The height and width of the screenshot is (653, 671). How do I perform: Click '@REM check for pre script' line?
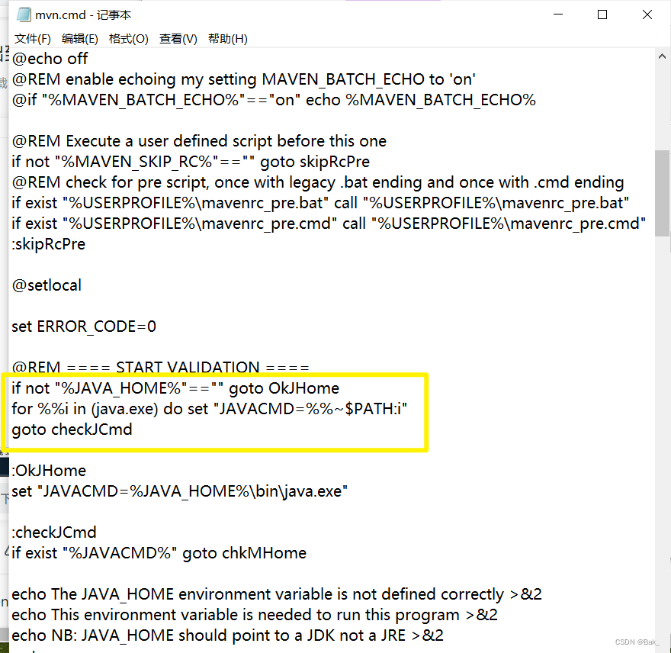(318, 182)
